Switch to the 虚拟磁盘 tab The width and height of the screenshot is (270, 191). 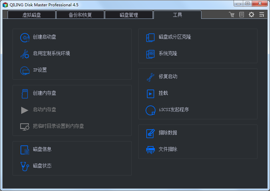(x=31, y=15)
